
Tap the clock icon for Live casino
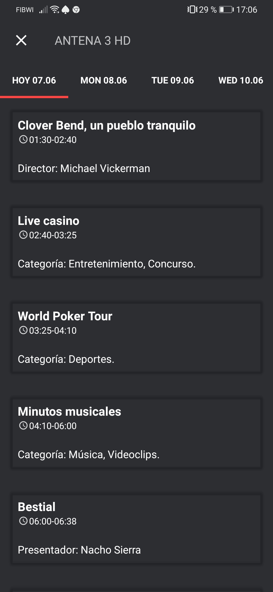pos(23,235)
